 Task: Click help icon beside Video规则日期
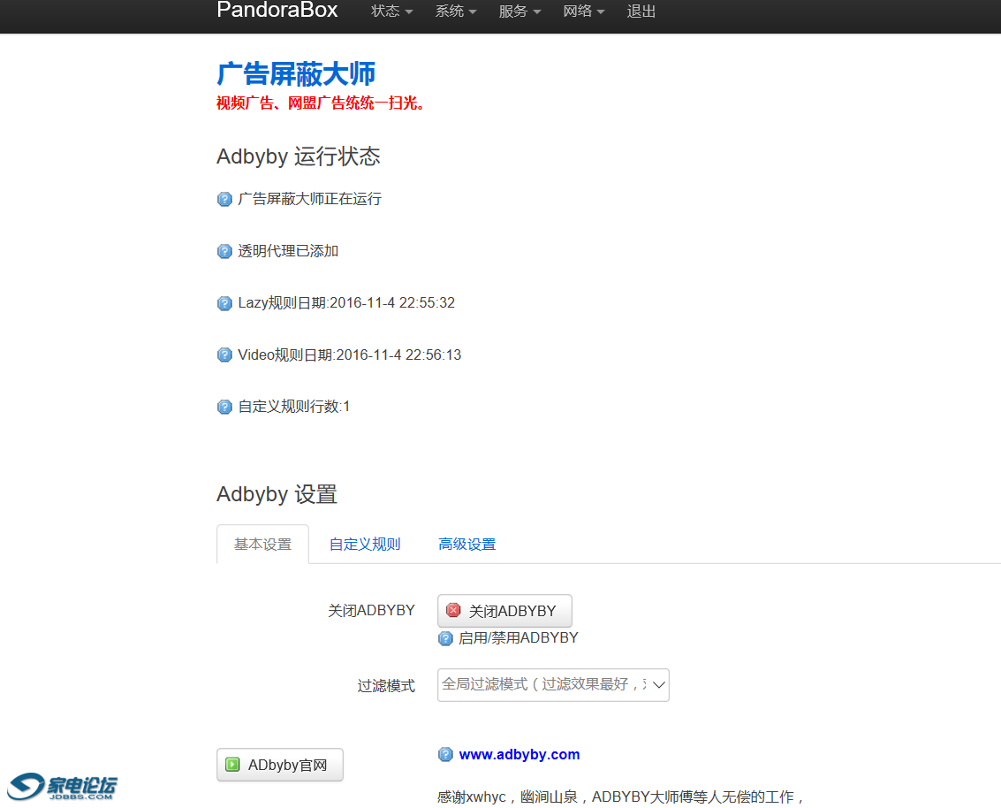pos(224,354)
